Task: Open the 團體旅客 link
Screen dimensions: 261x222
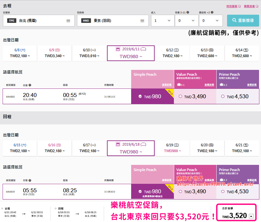Action: click(249, 6)
